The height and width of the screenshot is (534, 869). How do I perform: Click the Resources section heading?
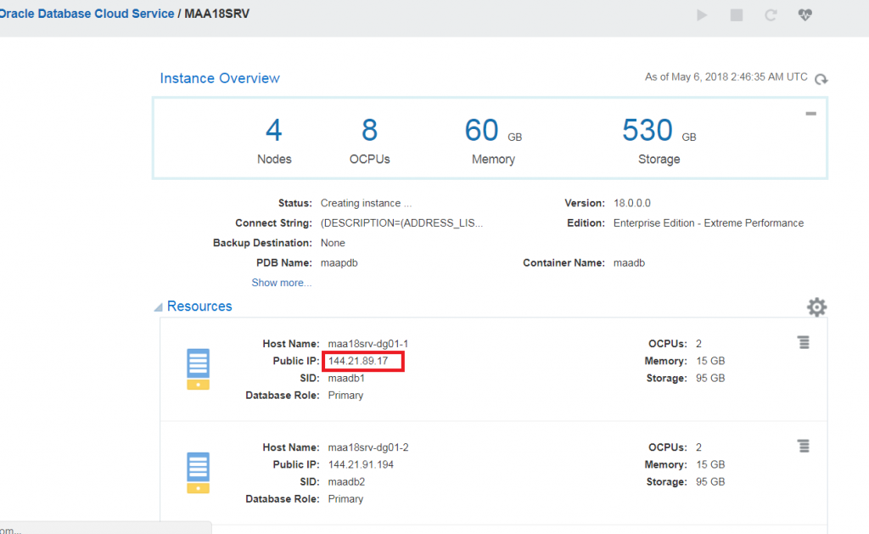click(199, 306)
